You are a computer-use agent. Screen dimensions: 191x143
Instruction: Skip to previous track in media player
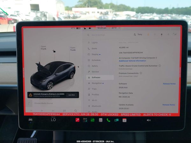31,111
